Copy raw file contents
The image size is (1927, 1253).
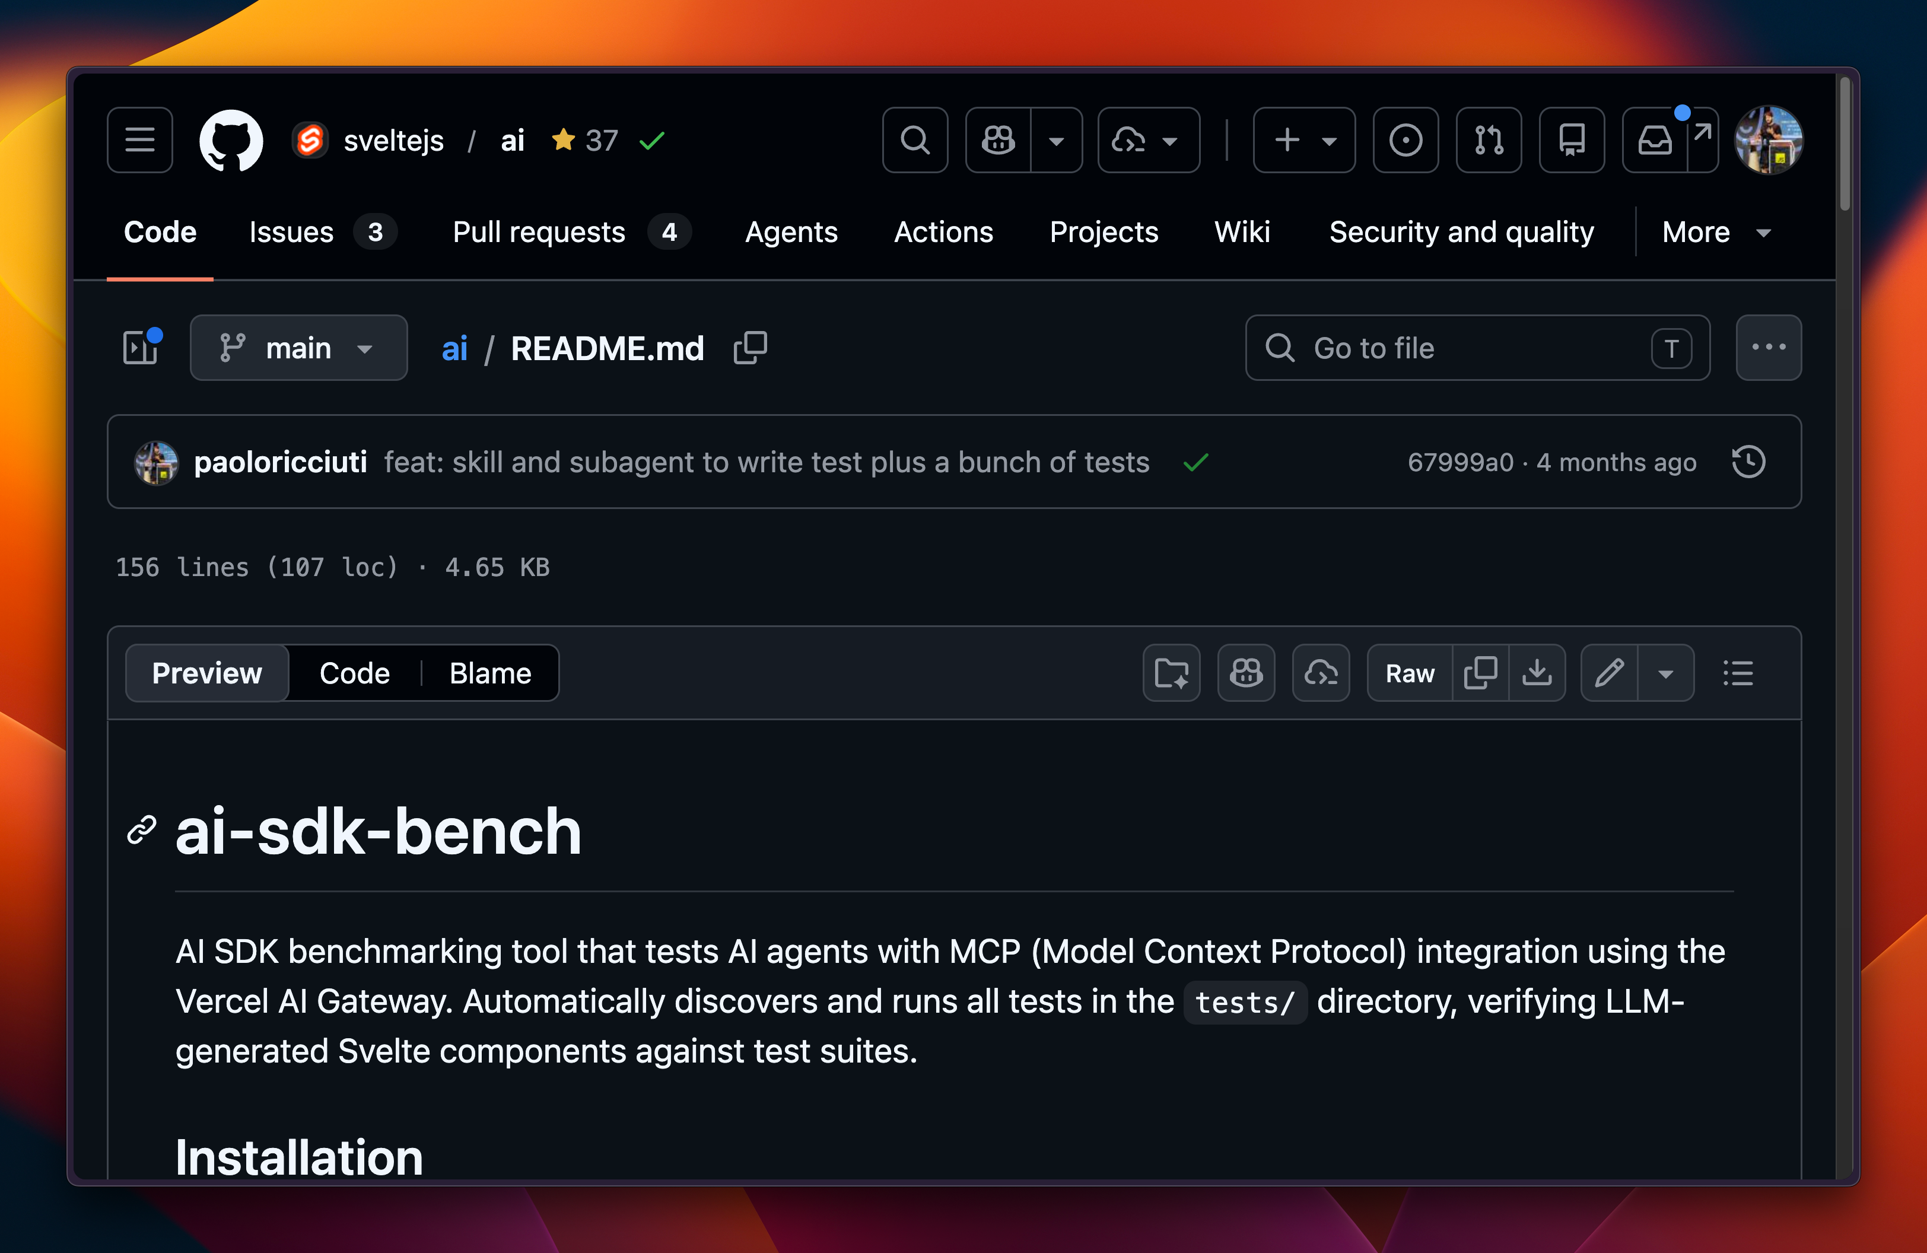1480,673
